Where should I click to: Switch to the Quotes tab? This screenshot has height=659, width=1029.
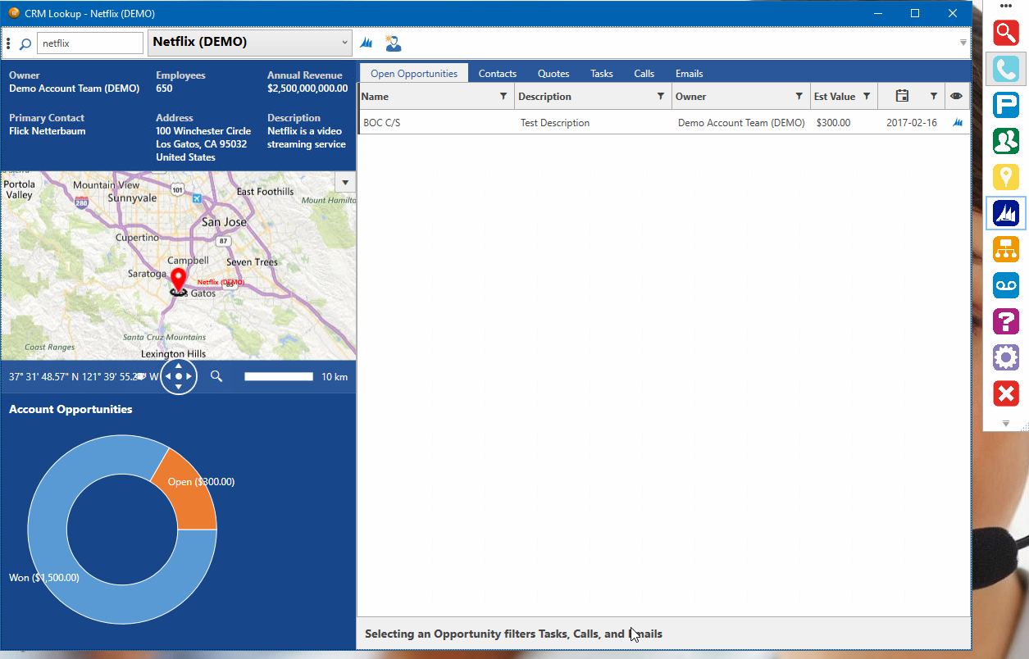553,74
